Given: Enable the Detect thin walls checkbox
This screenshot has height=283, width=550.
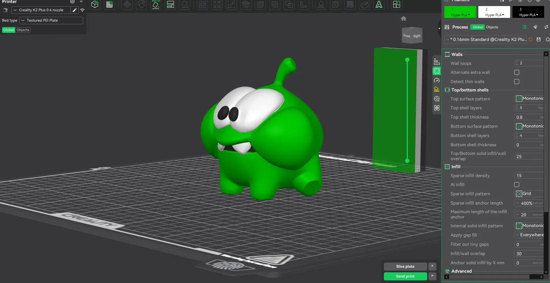Looking at the screenshot, I should coord(517,82).
